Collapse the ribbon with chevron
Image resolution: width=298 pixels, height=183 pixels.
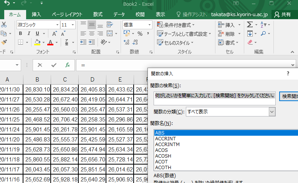(x=292, y=52)
